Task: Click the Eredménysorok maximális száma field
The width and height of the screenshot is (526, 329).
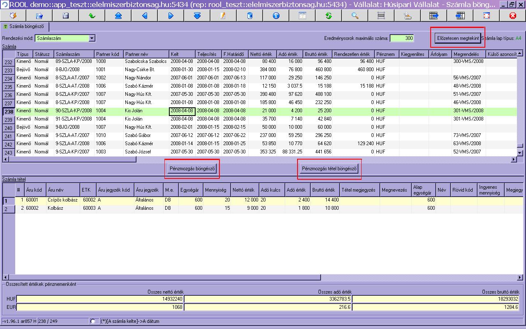Action: (401, 38)
